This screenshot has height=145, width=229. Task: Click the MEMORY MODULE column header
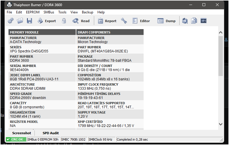point(42,32)
